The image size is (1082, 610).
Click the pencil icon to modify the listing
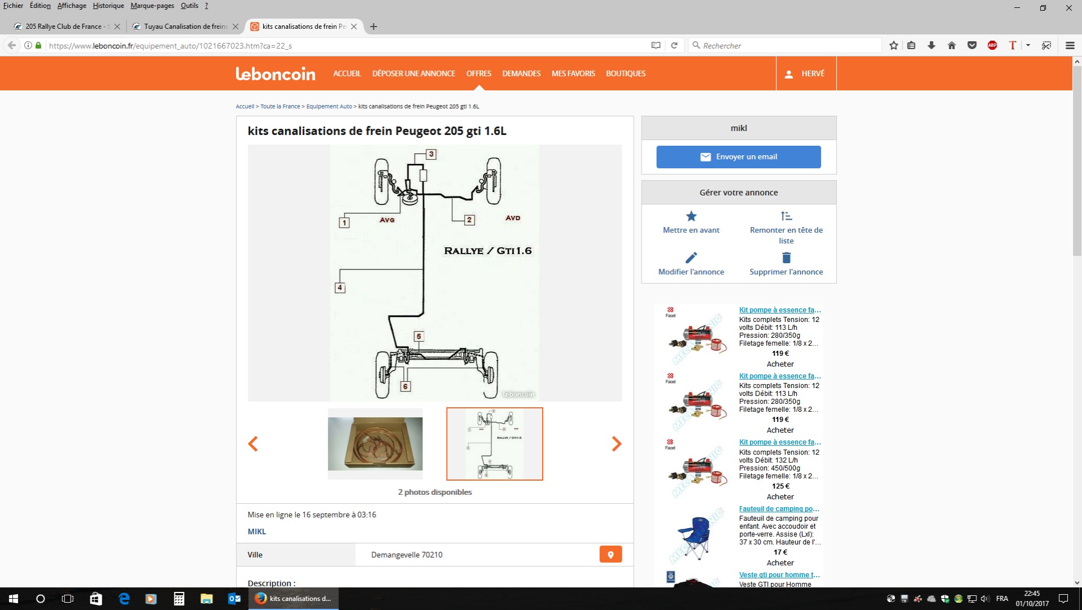[691, 258]
